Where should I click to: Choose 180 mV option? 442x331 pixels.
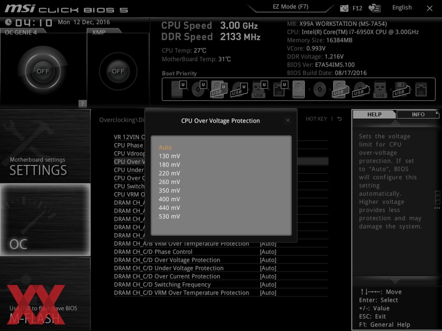point(169,165)
